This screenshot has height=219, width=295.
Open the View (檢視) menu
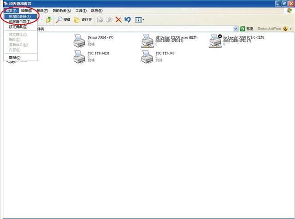42,11
